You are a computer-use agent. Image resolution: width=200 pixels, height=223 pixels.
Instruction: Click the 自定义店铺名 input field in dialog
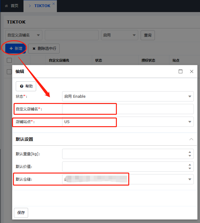(x=128, y=109)
